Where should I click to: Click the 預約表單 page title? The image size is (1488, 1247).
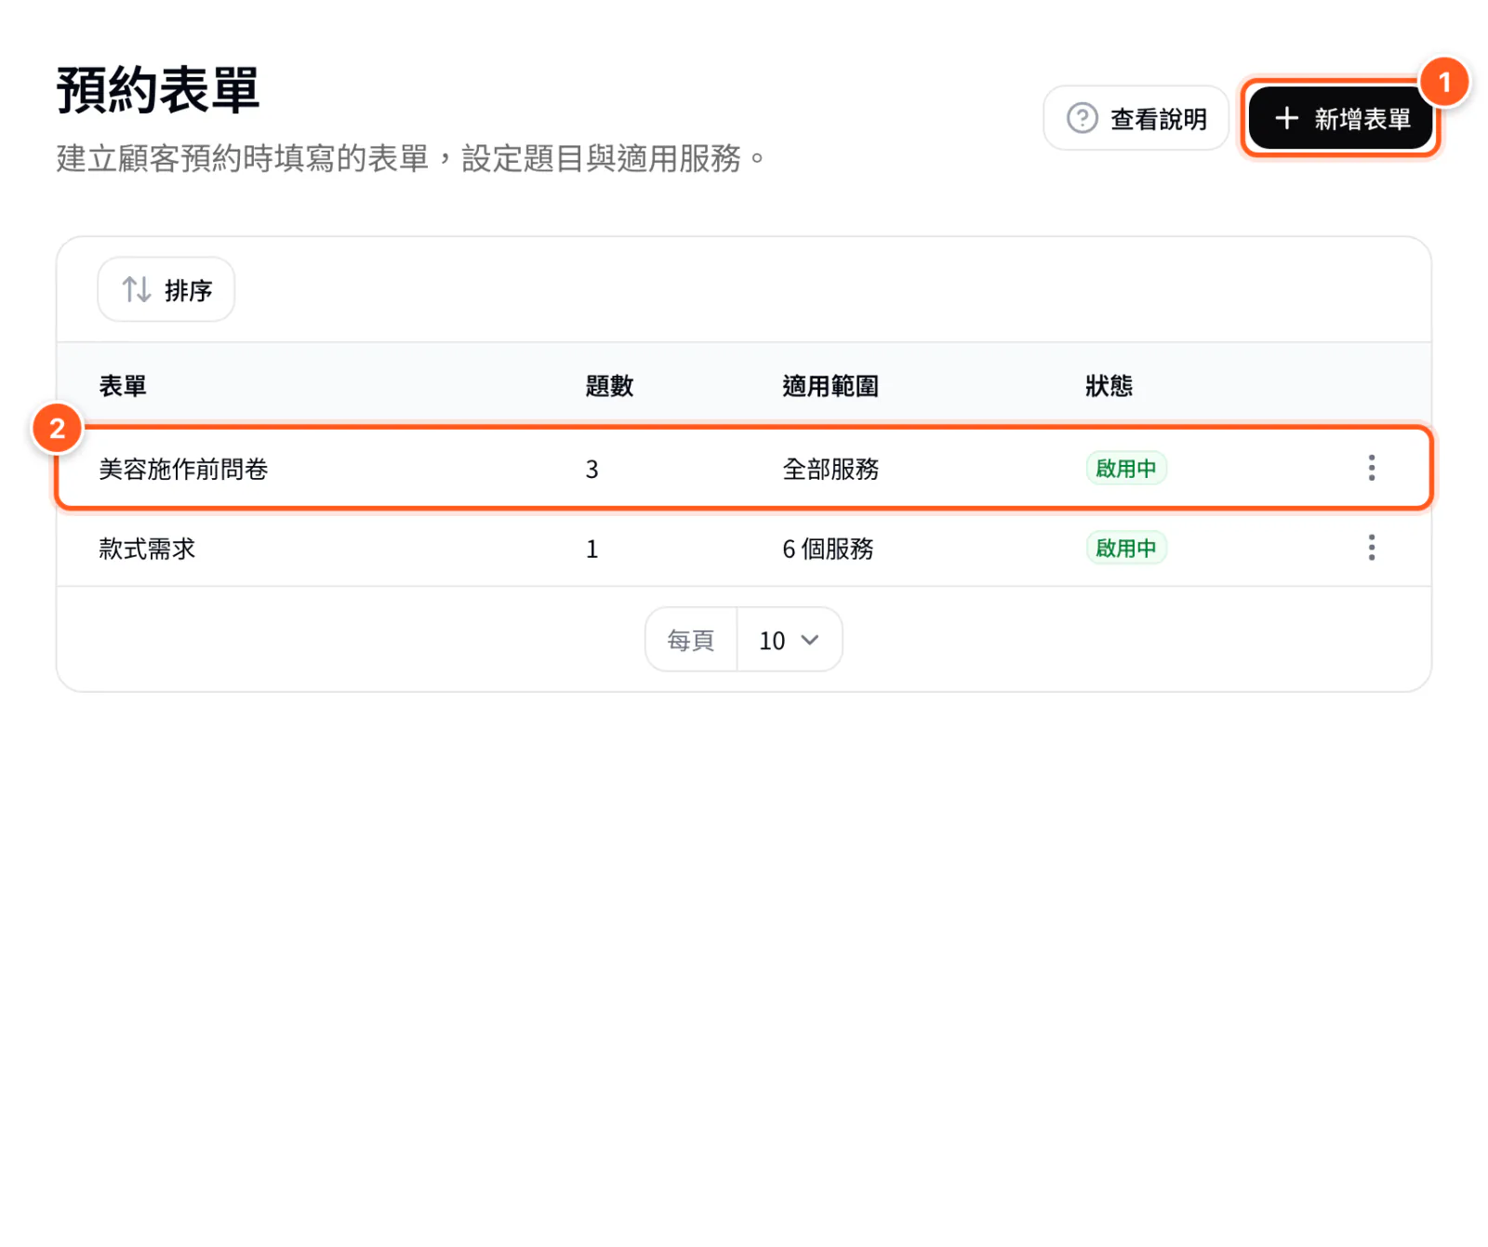tap(157, 90)
